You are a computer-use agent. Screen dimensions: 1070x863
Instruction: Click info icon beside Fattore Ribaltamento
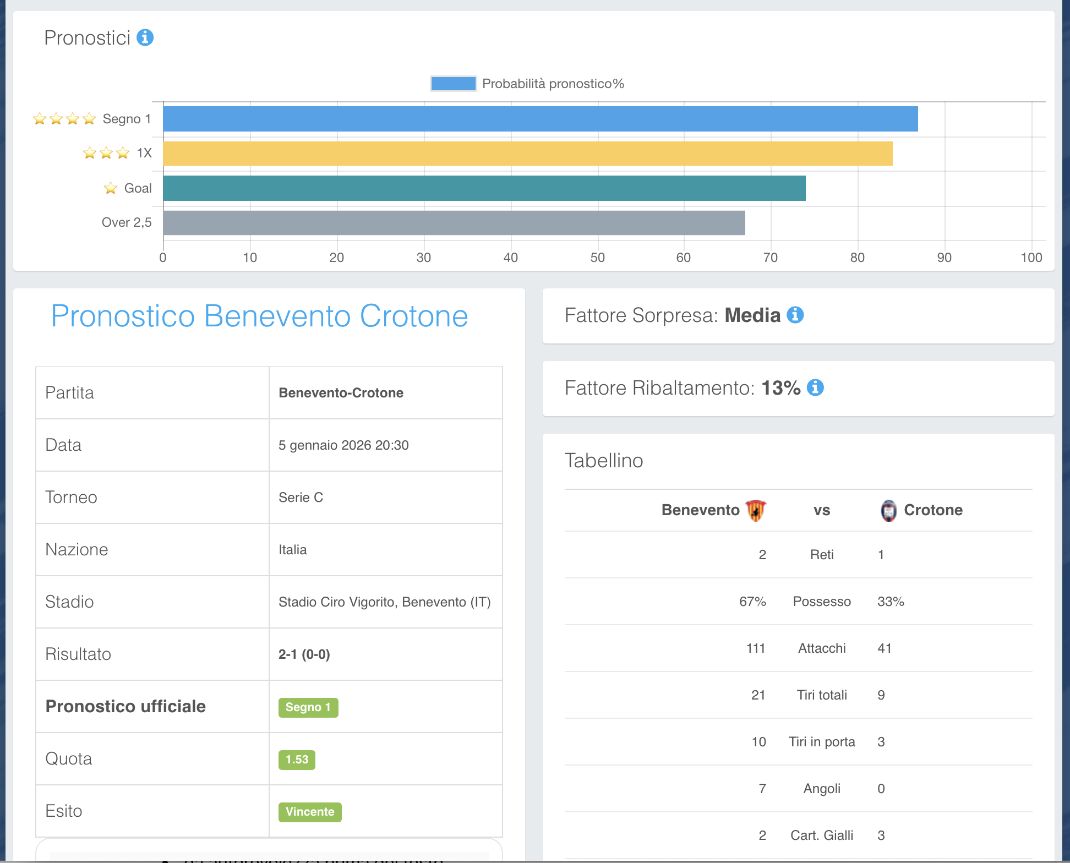coord(815,387)
